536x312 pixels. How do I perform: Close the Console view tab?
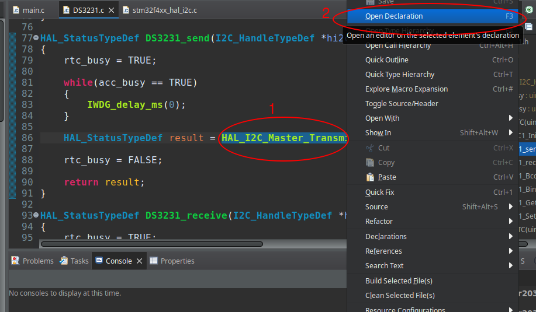139,261
